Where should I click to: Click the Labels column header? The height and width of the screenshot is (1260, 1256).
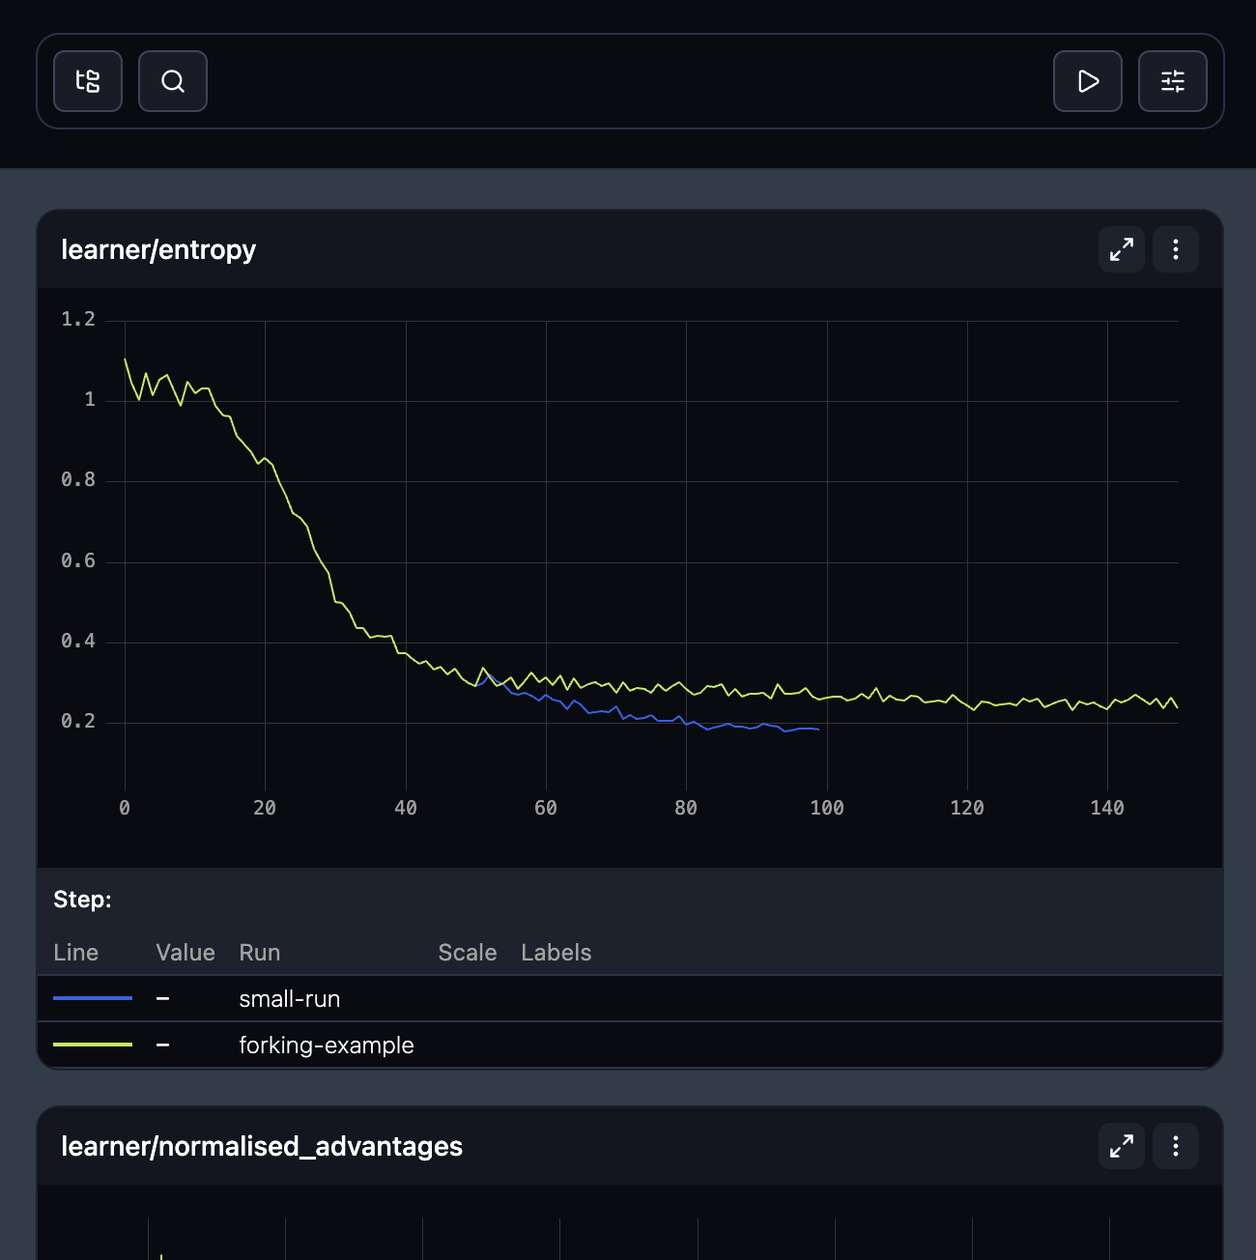(x=557, y=953)
